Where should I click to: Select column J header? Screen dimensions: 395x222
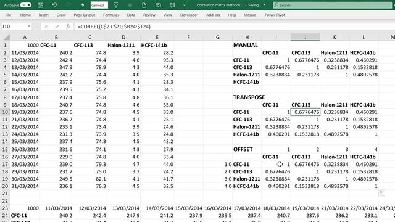(x=306, y=37)
